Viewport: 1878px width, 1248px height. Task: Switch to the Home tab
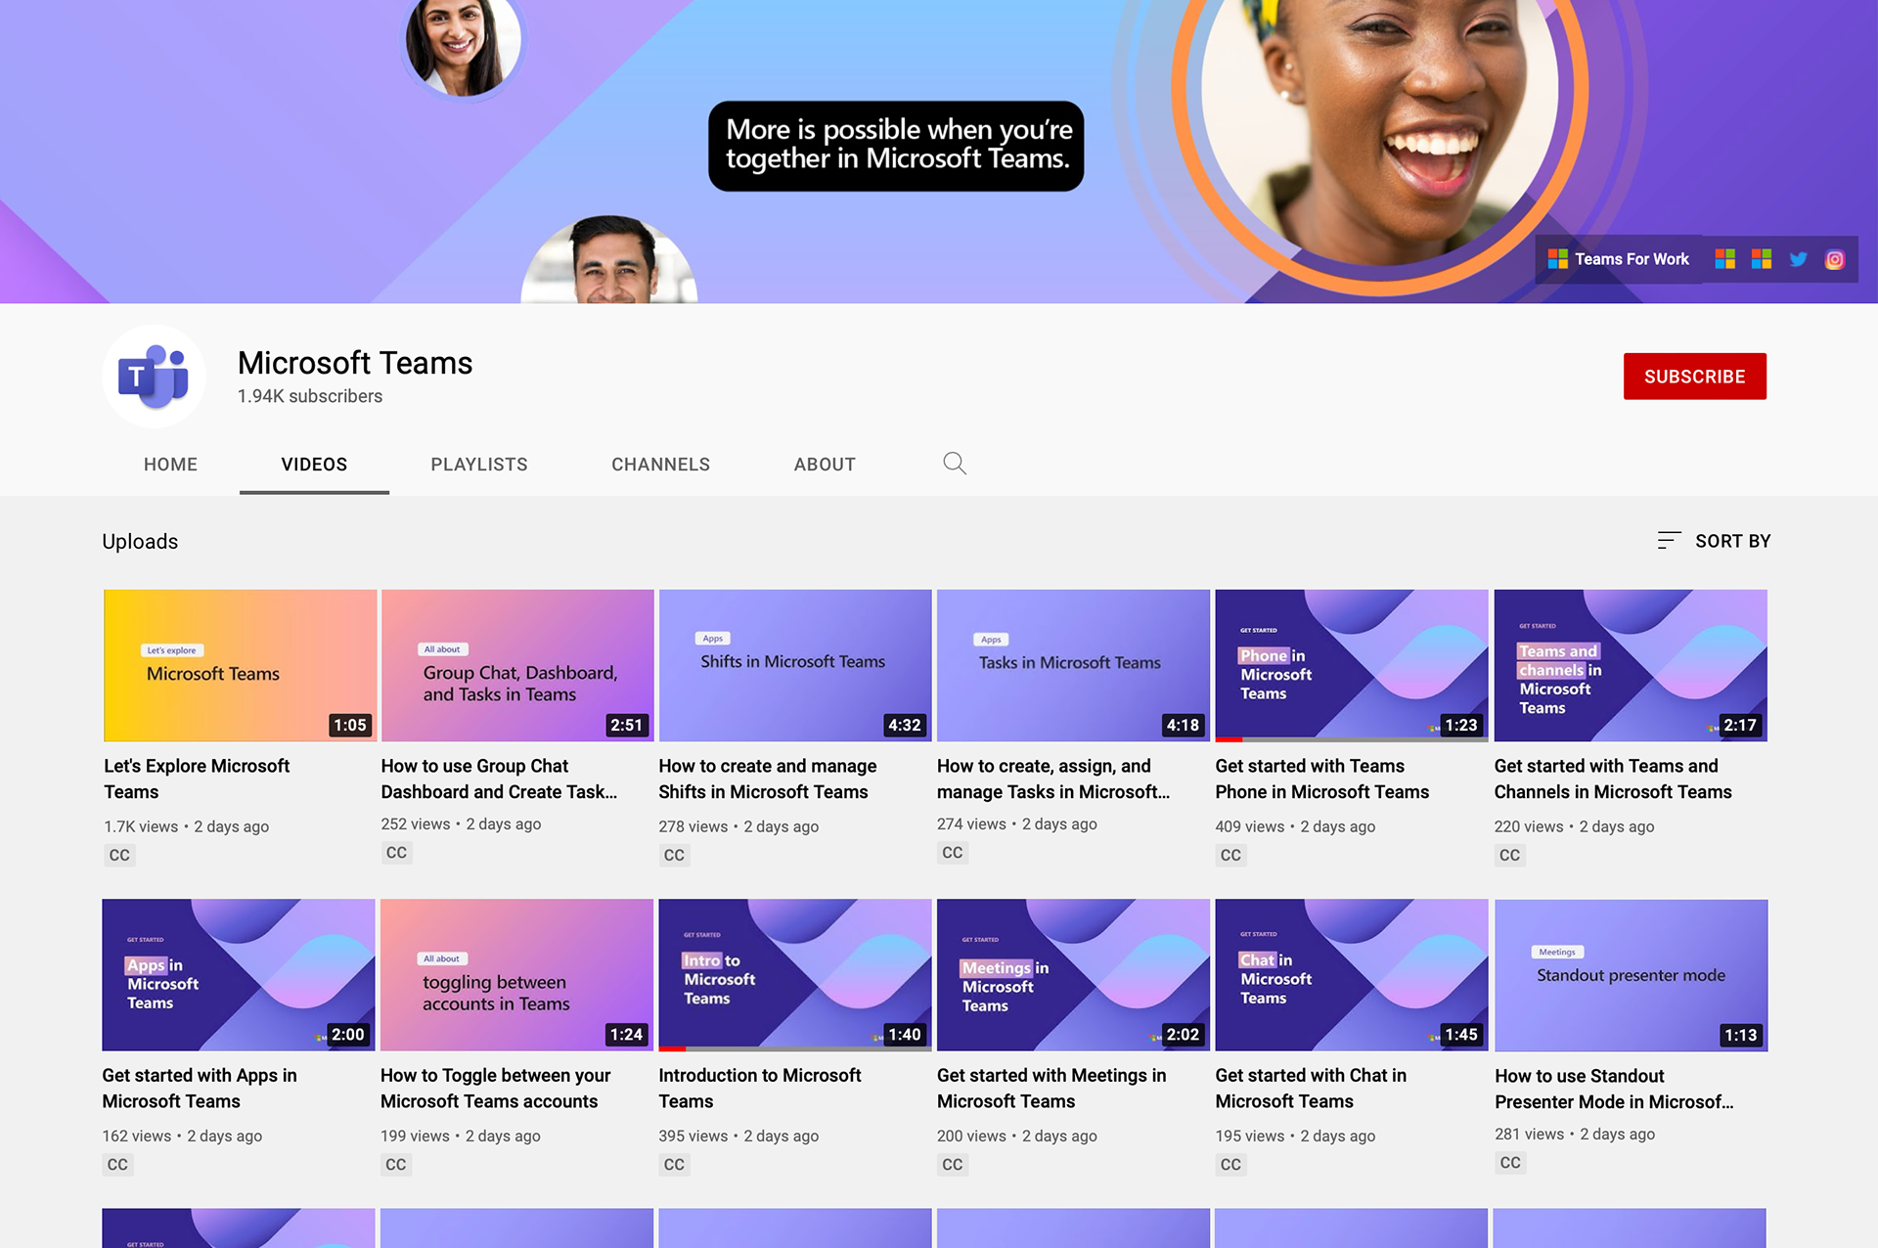[170, 465]
